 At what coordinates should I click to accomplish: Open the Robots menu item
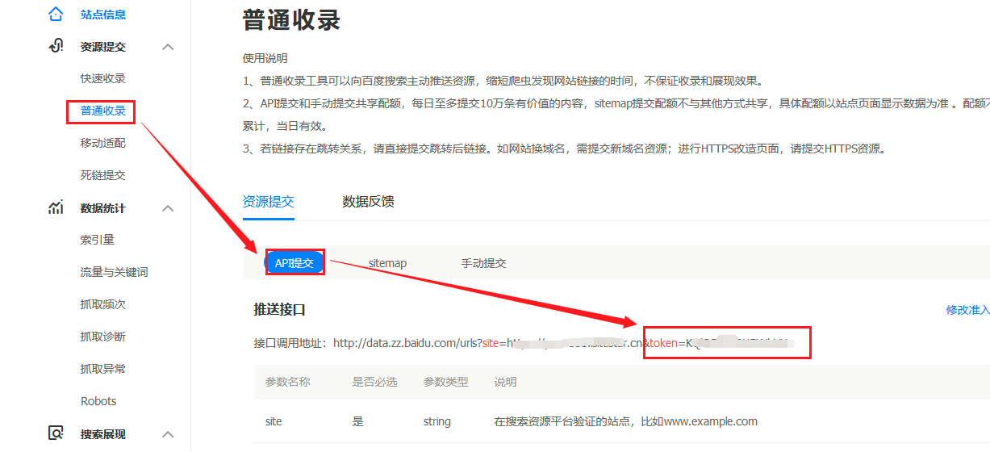[98, 401]
